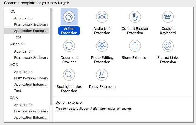Select OS X Framework & Library

click(x=31, y=111)
